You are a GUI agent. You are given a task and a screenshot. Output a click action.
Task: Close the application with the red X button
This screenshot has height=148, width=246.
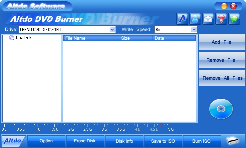coord(233,6)
